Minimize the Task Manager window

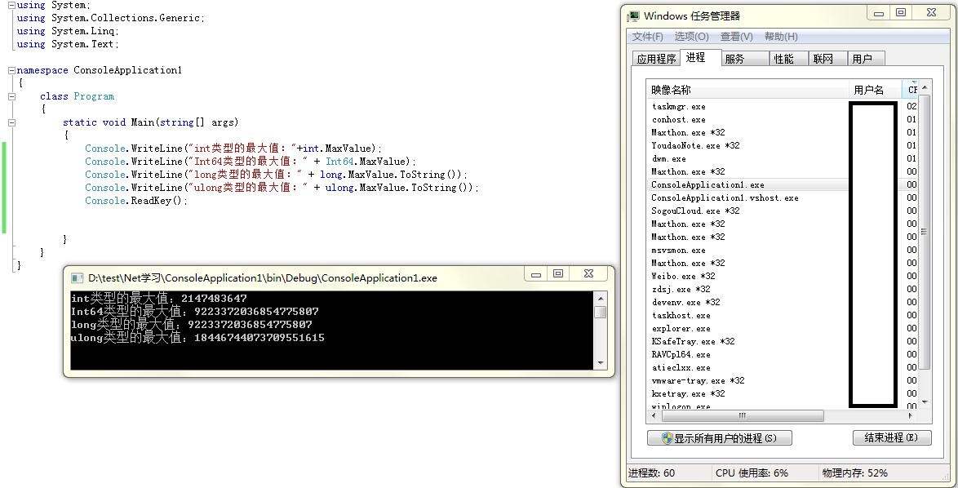pos(879,13)
